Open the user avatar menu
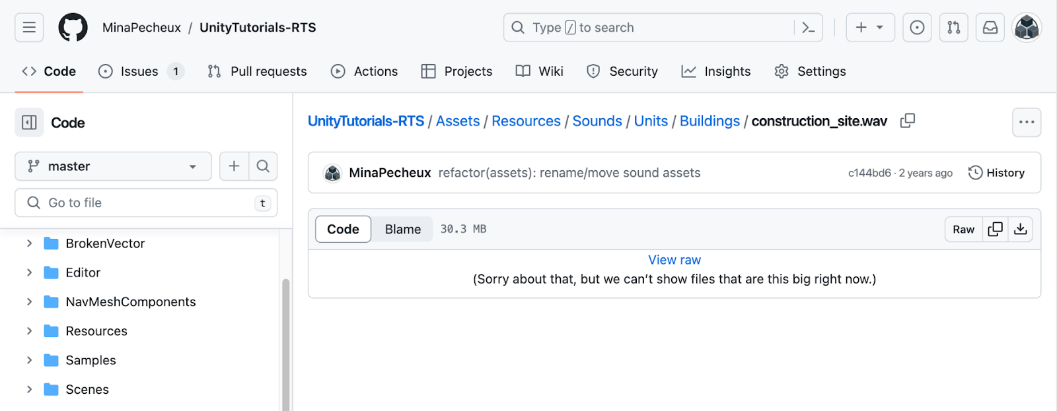 1027,28
